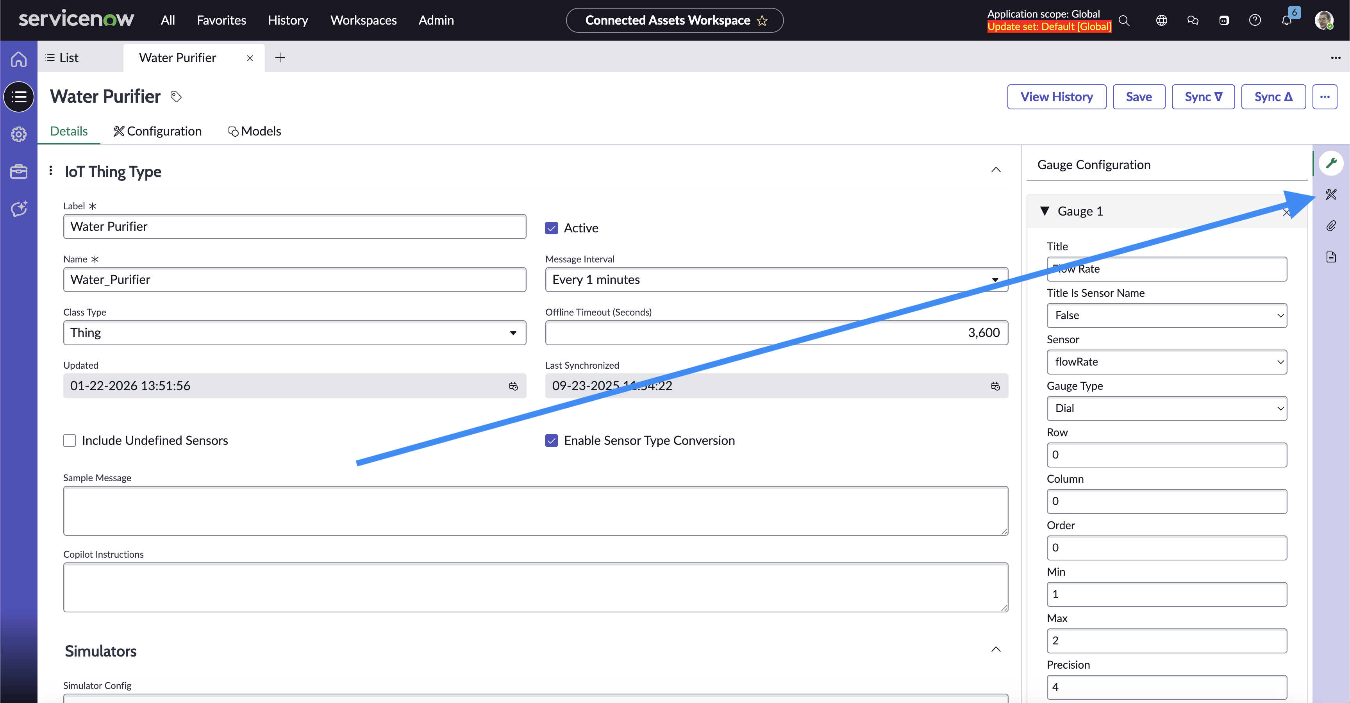Viewport: 1350px width, 703px height.
Task: Favorite Connected Assets Workspace with star
Action: (762, 20)
